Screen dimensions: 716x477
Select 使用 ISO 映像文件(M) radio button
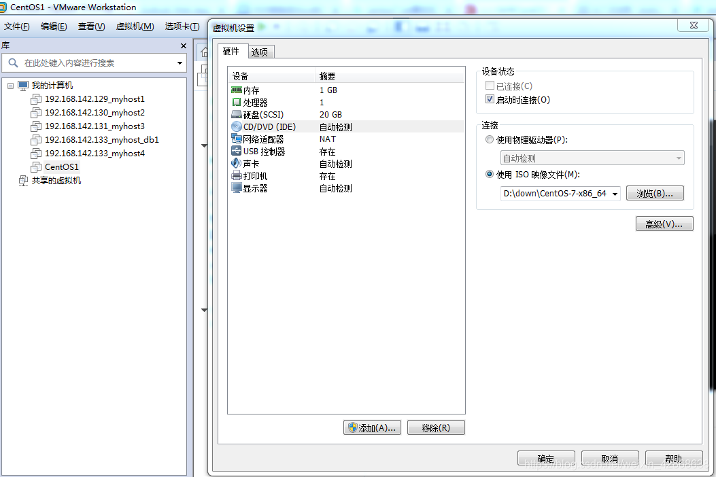[x=490, y=174]
